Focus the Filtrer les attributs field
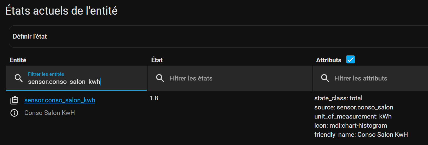This screenshot has width=428, height=145. (x=370, y=78)
